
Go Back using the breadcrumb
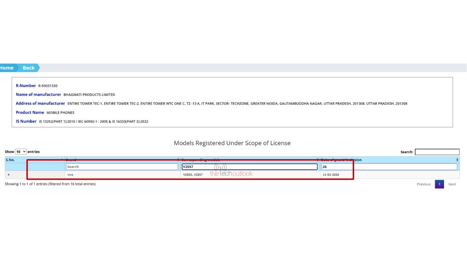(28, 68)
